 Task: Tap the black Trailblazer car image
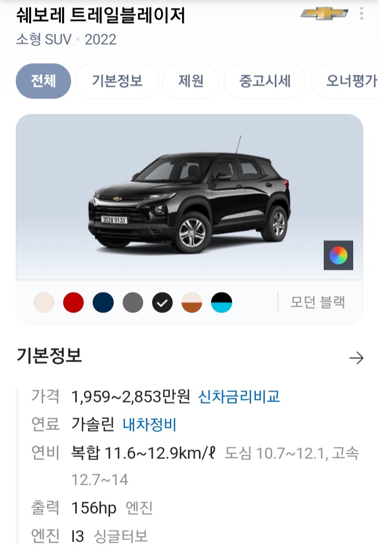189,197
